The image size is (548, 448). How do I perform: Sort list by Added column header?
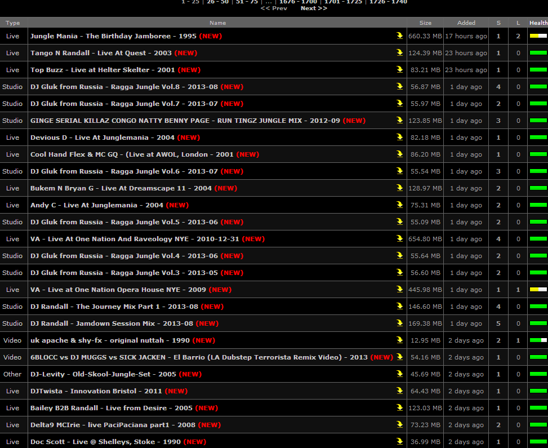tap(466, 23)
